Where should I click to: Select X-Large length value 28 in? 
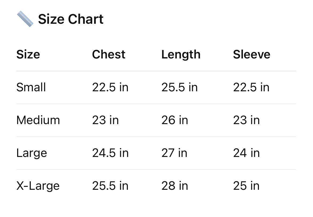pyautogui.click(x=175, y=186)
